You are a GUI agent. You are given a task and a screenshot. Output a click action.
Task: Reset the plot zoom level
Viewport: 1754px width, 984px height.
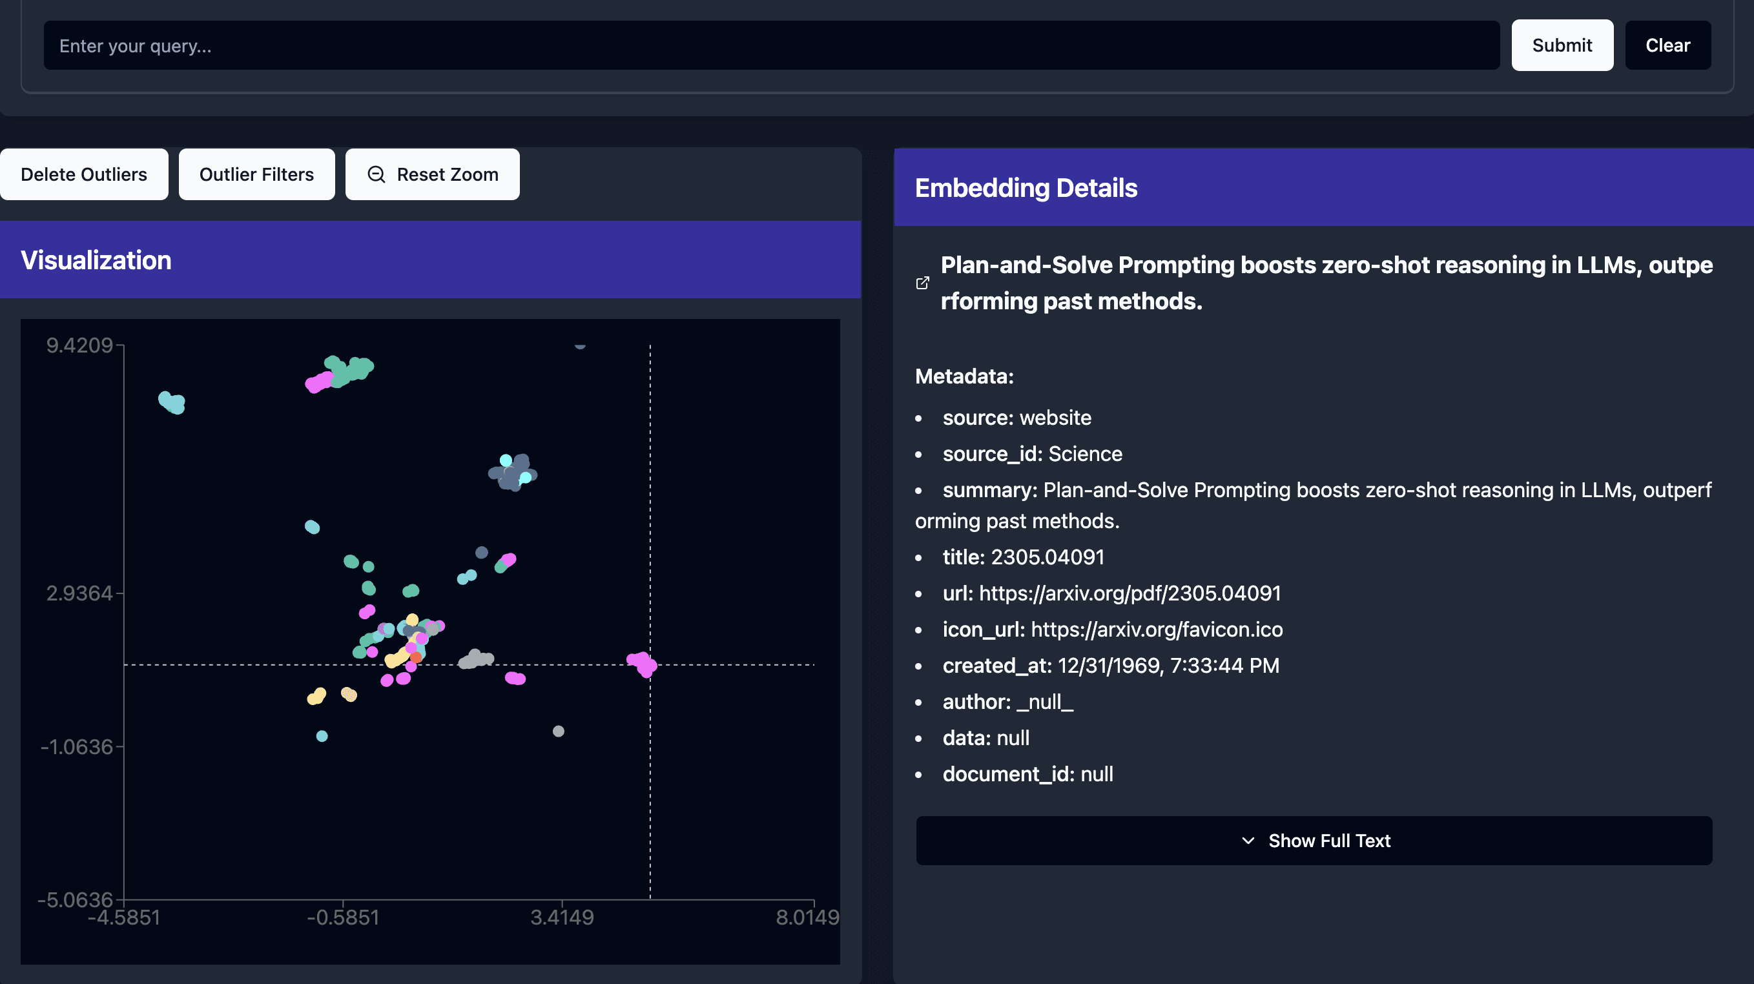click(433, 174)
